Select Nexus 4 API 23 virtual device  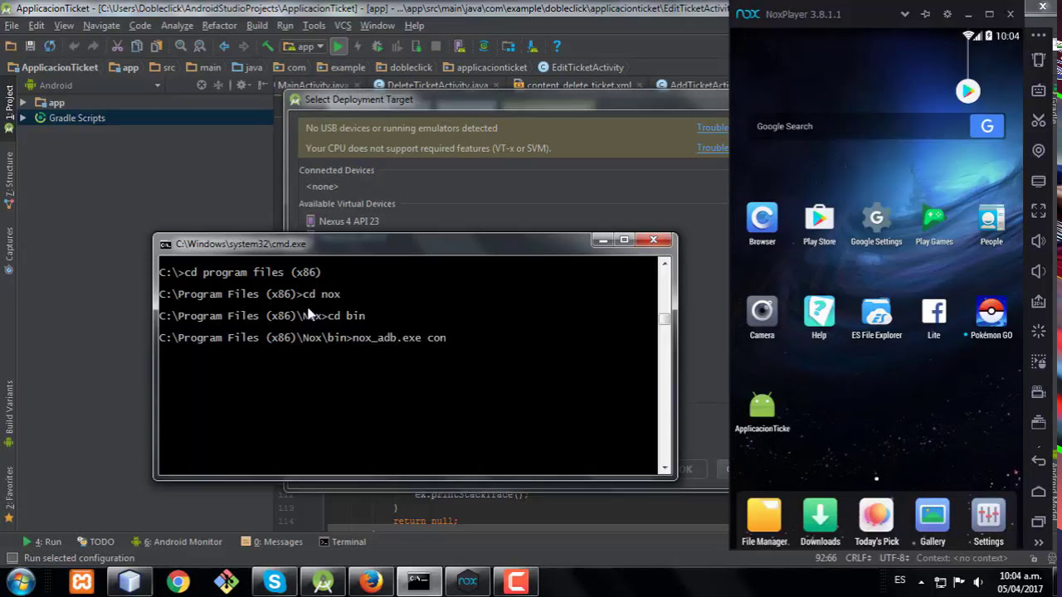pyautogui.click(x=342, y=221)
